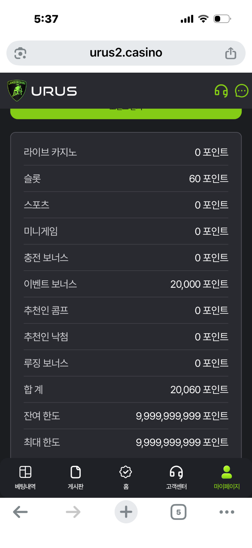Open the browser more options menu
This screenshot has width=252, height=548.
[227, 512]
